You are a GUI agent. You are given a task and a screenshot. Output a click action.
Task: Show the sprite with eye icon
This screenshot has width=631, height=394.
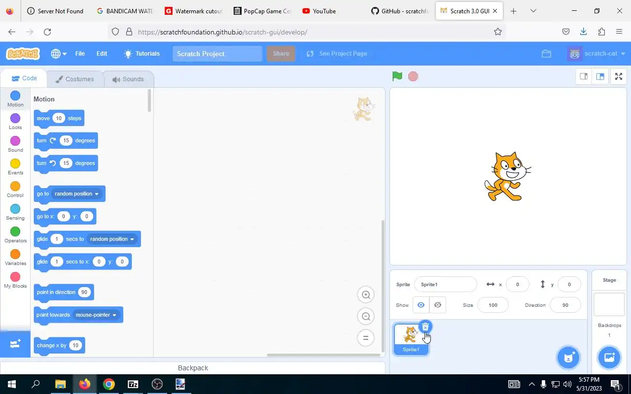click(x=421, y=305)
